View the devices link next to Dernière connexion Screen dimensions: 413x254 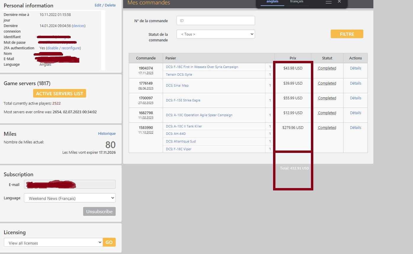point(79,26)
